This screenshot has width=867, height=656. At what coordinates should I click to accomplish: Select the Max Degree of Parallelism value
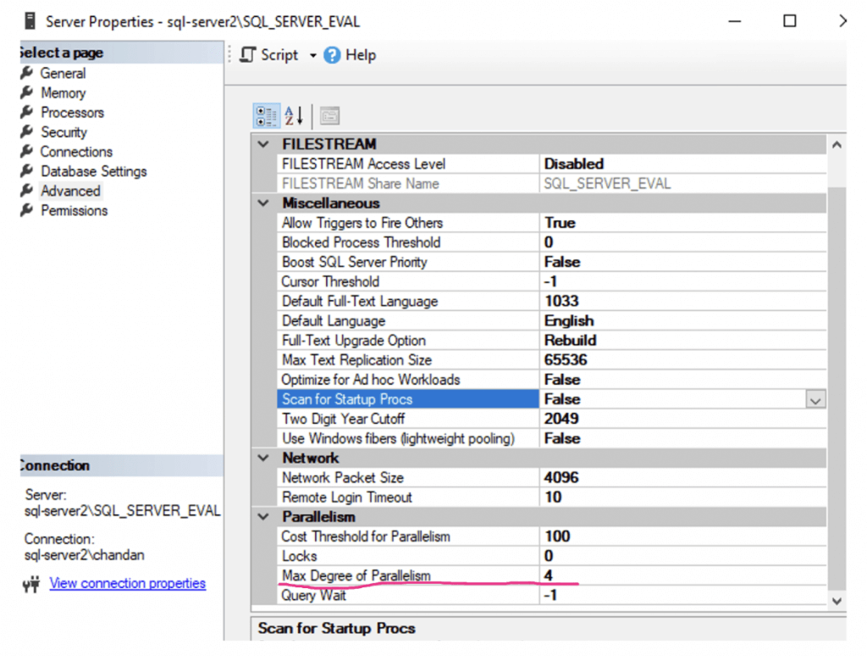[683, 575]
